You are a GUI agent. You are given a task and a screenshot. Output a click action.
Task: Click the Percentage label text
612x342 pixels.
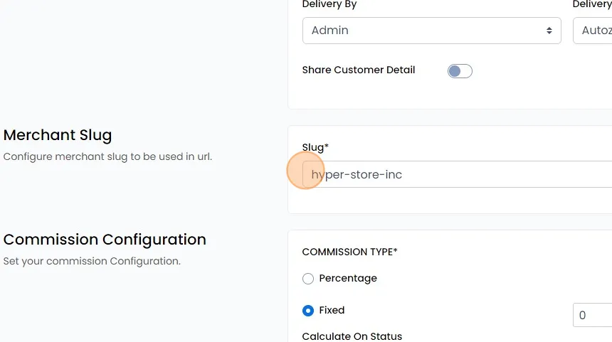348,279
